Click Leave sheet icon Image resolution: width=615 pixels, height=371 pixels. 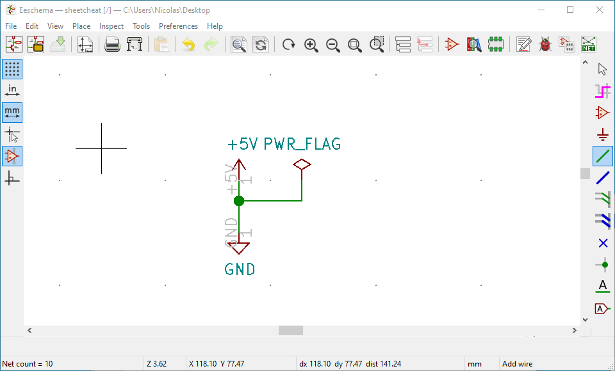point(425,44)
